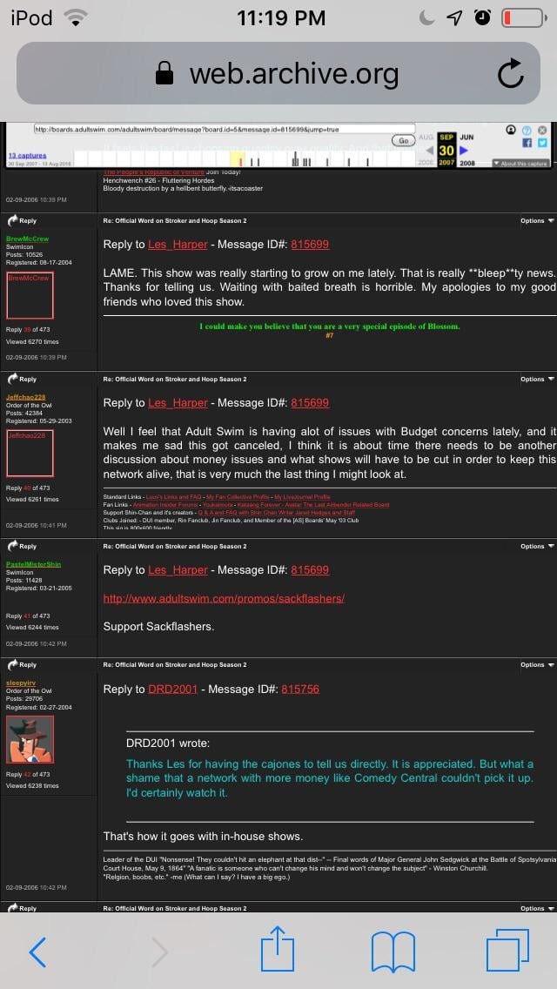Go to next capture with blue arrow
Image resolution: width=557 pixels, height=989 pixels.
pyautogui.click(x=464, y=151)
